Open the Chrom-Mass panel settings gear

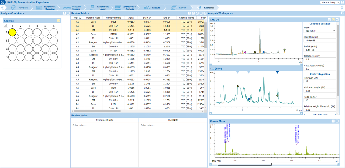pos(337,121)
